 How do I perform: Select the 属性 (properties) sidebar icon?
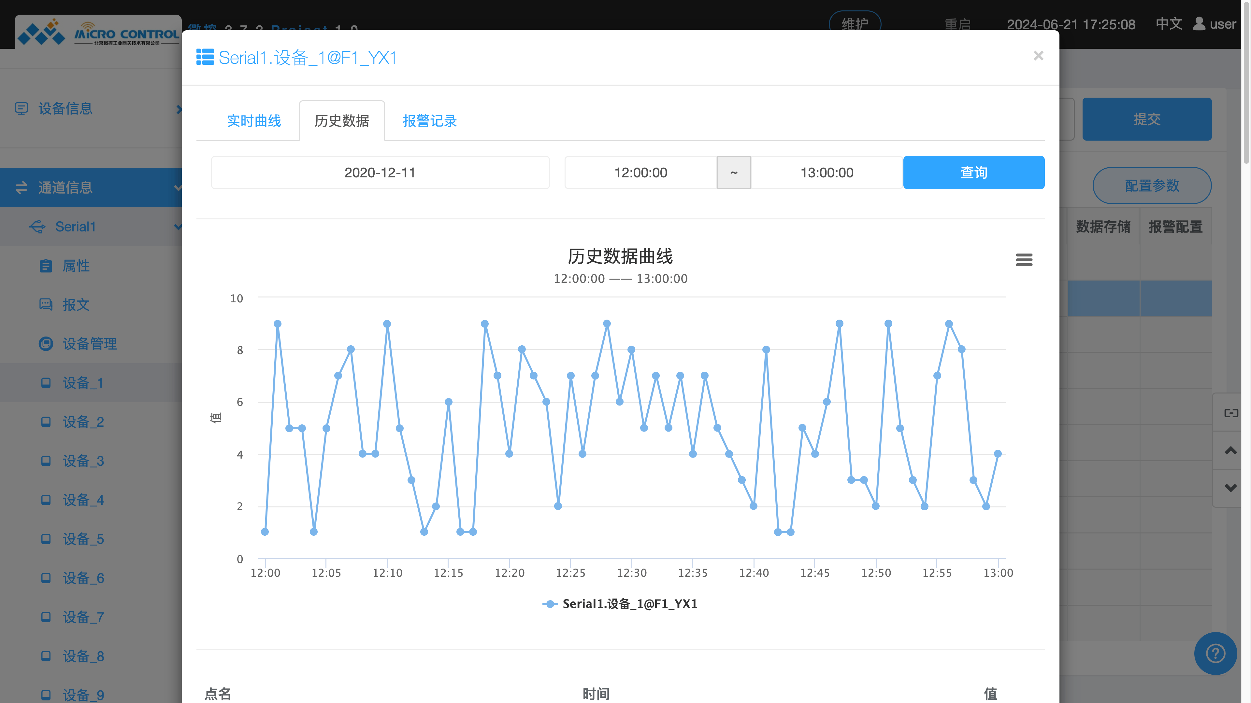point(46,266)
